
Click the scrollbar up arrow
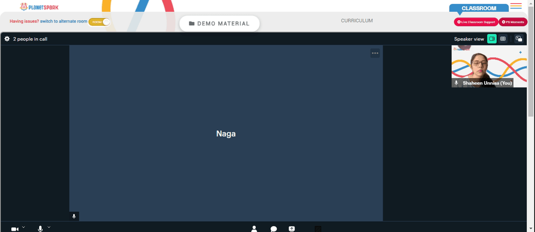pyautogui.click(x=531, y=3)
